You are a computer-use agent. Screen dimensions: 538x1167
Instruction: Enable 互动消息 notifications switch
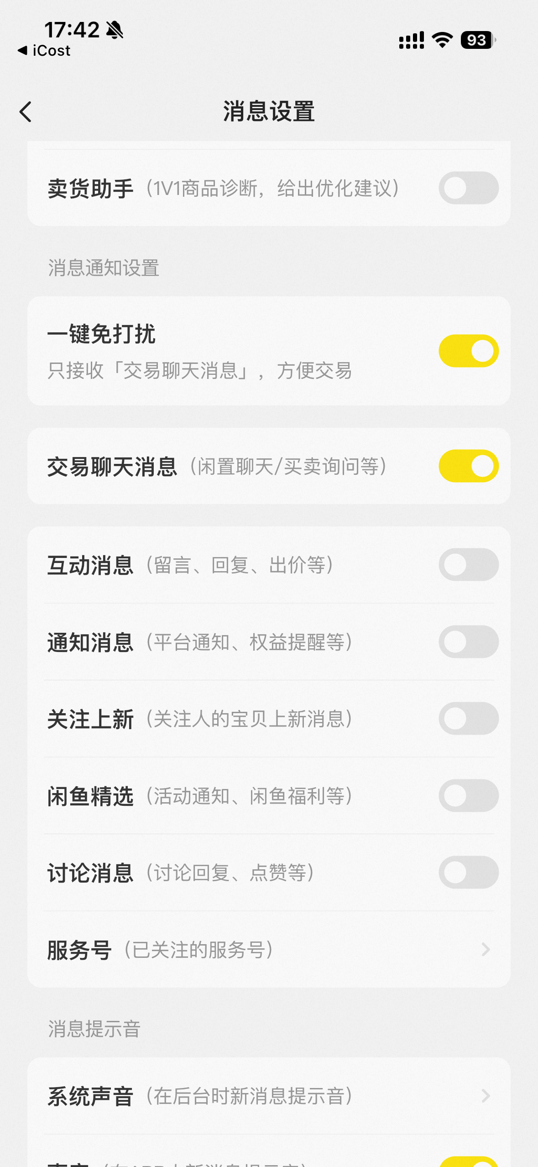pyautogui.click(x=468, y=565)
